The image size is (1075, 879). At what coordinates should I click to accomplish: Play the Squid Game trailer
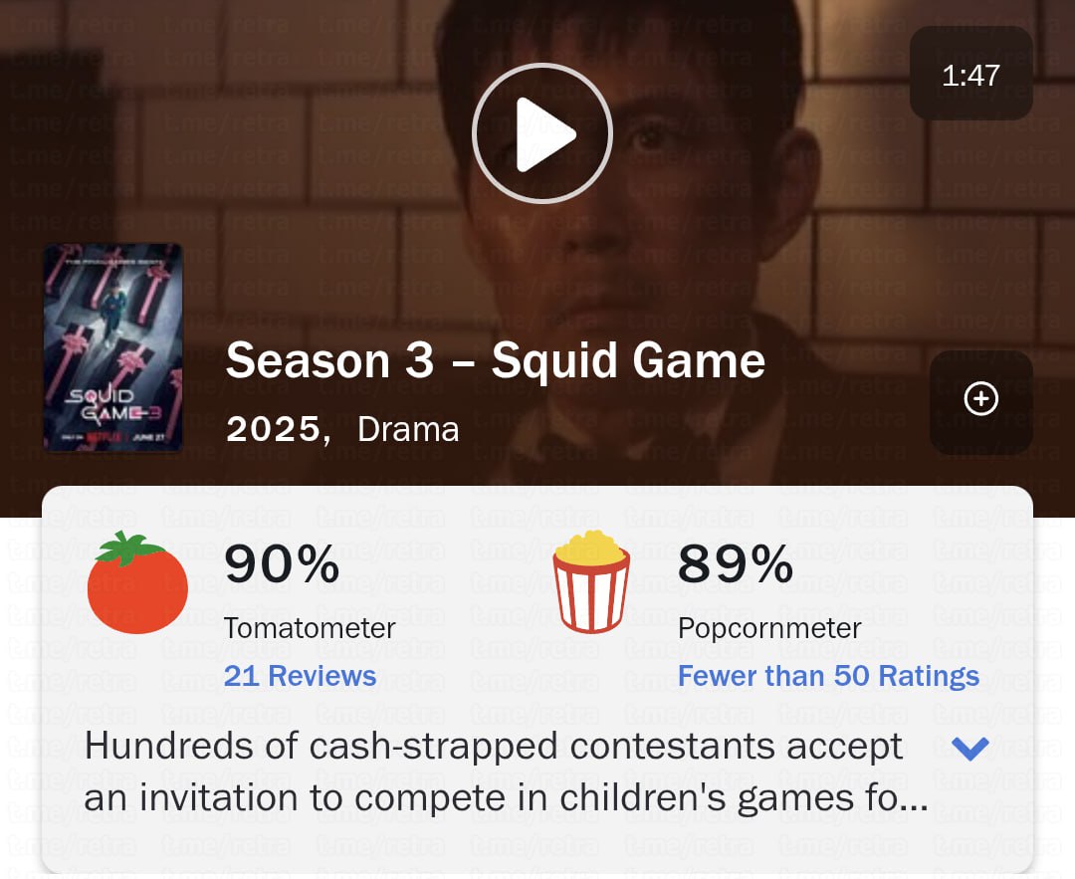pos(540,134)
